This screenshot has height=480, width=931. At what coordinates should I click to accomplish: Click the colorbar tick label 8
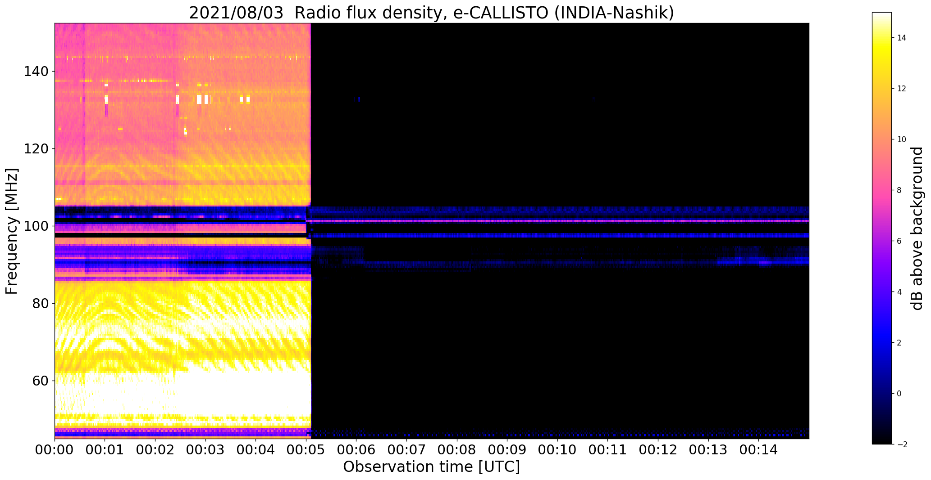[x=899, y=190]
